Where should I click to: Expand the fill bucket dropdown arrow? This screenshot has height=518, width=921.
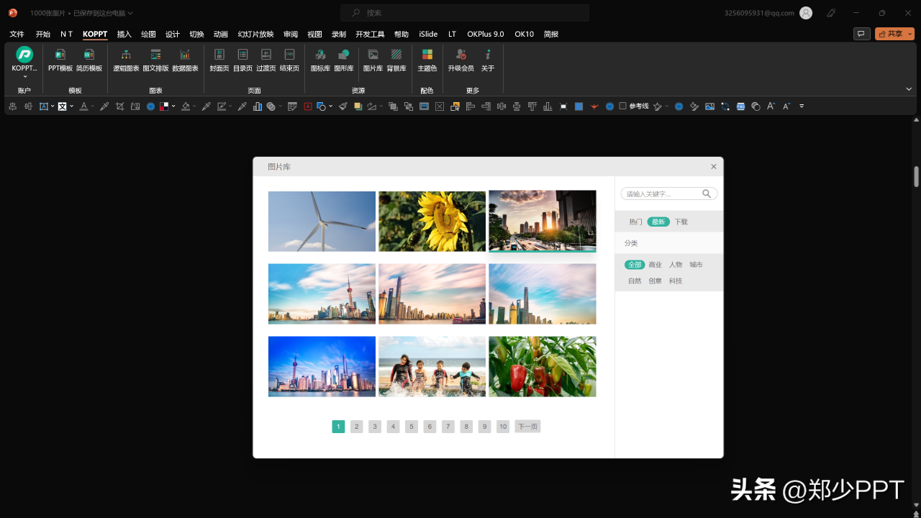[194, 106]
